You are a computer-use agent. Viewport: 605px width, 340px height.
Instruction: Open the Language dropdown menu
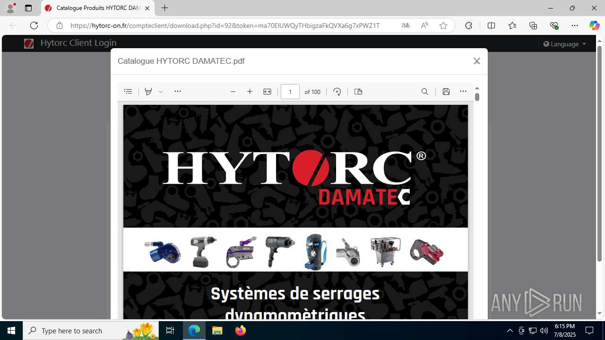tap(565, 44)
